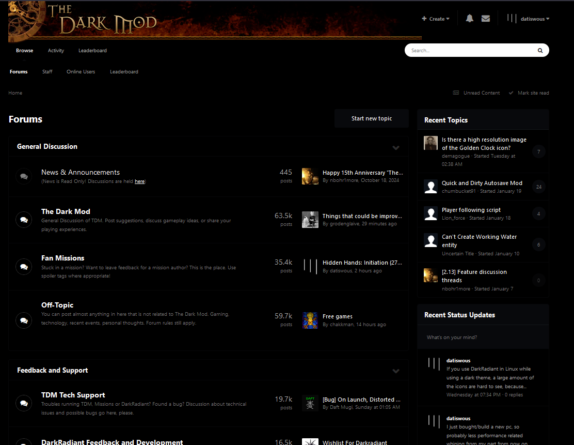Open the notifications bell icon
Screen dimensions: 574x445
click(469, 18)
